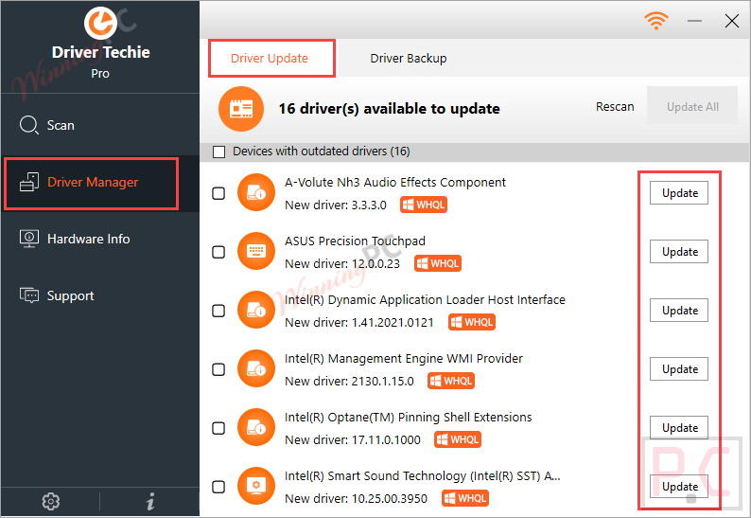The image size is (751, 518).
Task: Click 'New driver: 10.25.00.3950' version text
Action: click(x=356, y=499)
